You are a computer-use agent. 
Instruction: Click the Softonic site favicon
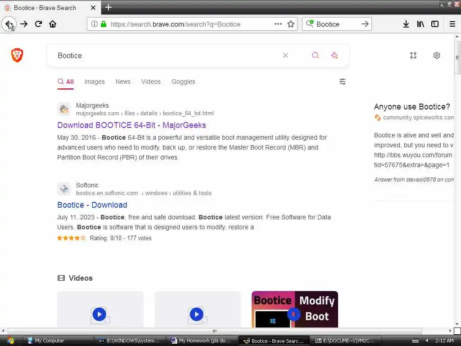point(64,189)
